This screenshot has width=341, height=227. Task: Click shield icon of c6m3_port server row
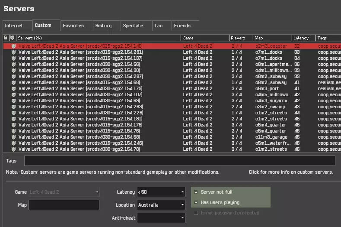pos(14,88)
